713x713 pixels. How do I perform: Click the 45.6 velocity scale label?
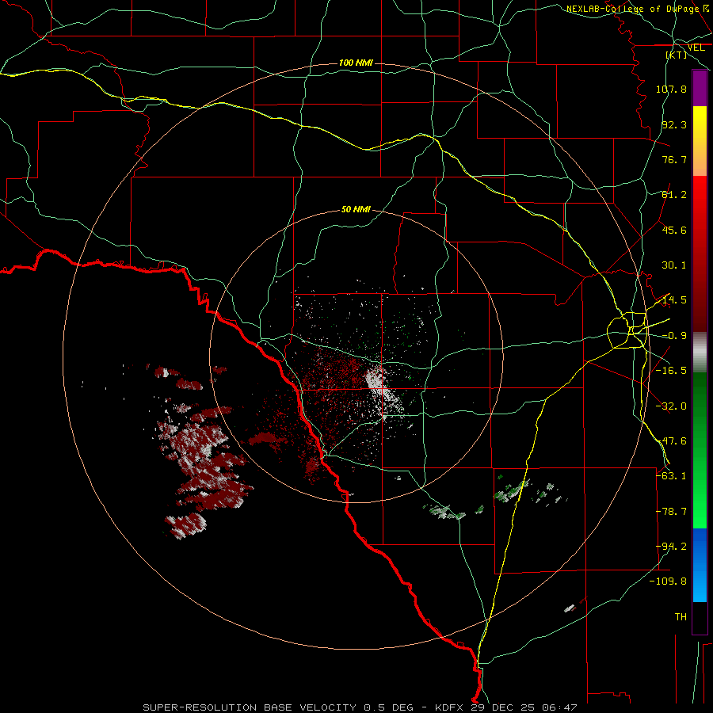pyautogui.click(x=674, y=230)
